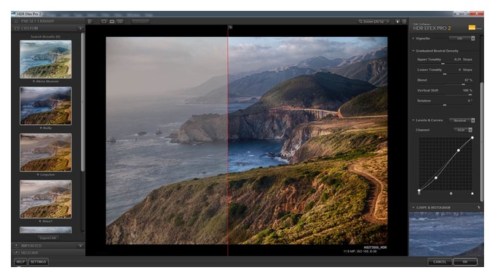The width and height of the screenshot is (495, 278).
Task: Click the white point levels marker
Action: tap(472, 194)
